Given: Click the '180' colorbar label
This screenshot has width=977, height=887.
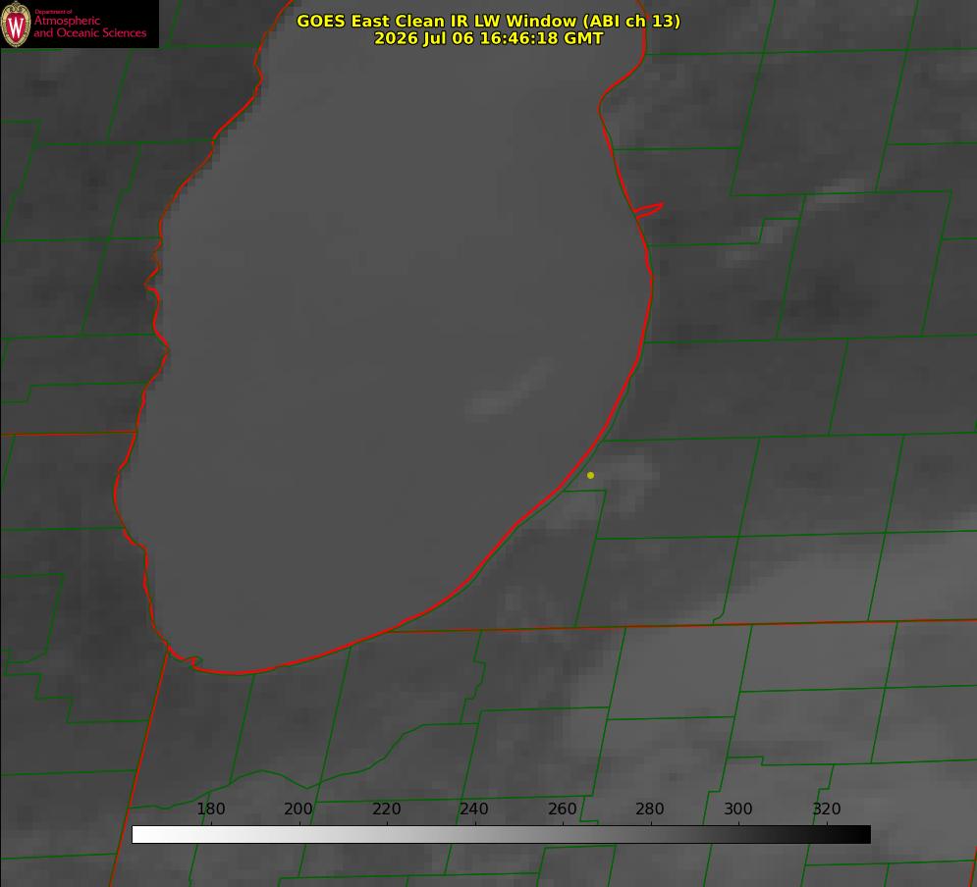Looking at the screenshot, I should (210, 809).
